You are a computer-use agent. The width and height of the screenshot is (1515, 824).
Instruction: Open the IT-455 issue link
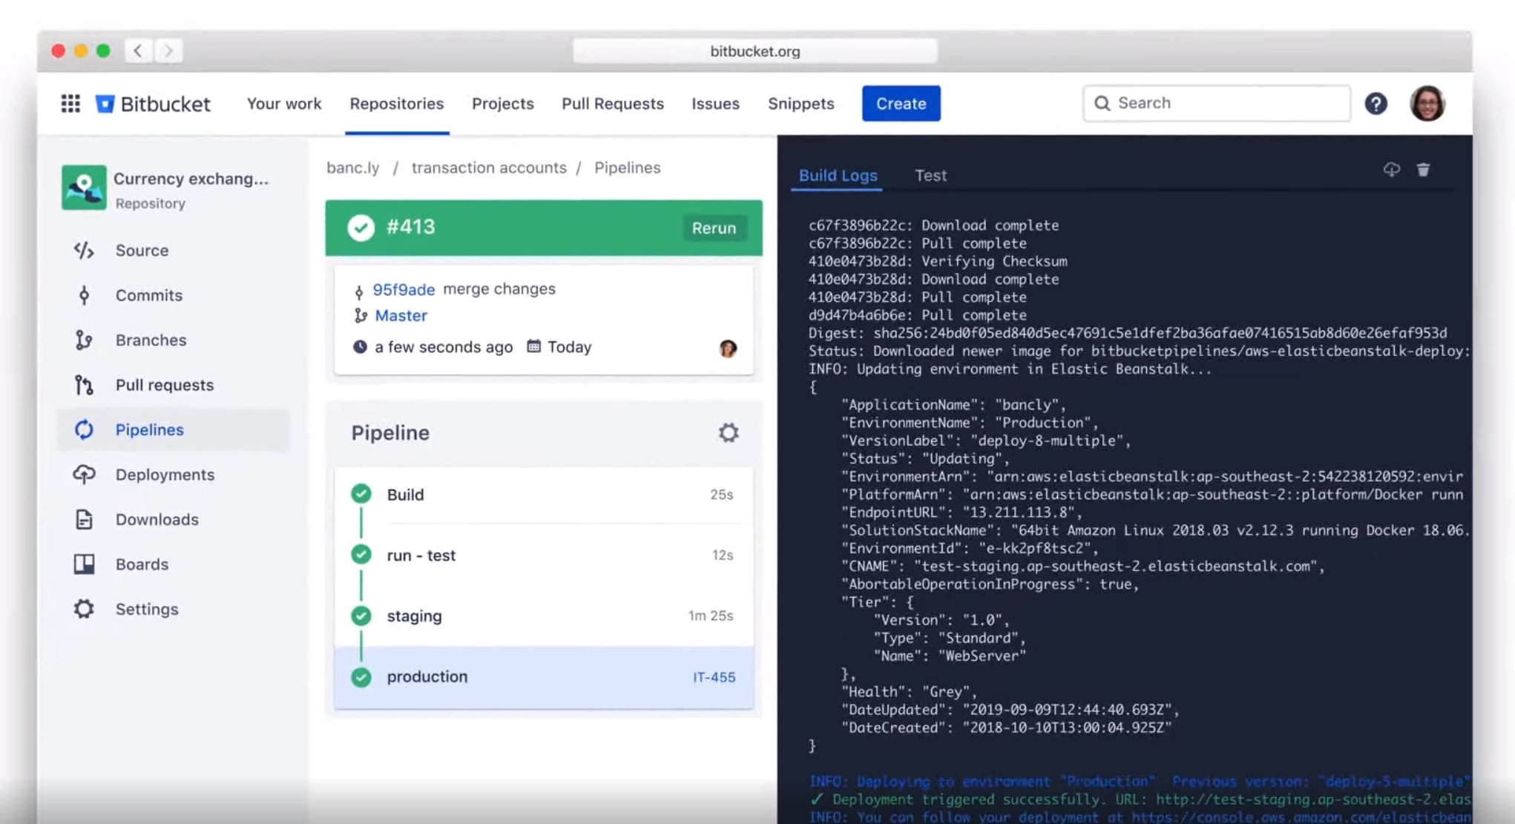point(714,677)
